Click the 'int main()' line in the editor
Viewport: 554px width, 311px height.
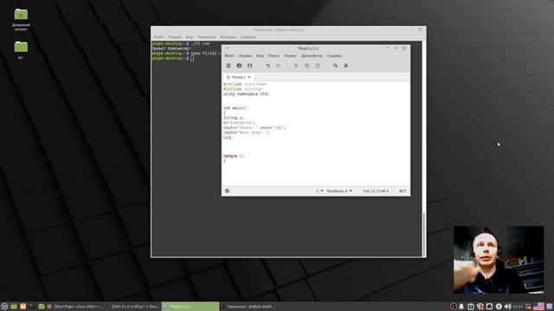tap(235, 108)
